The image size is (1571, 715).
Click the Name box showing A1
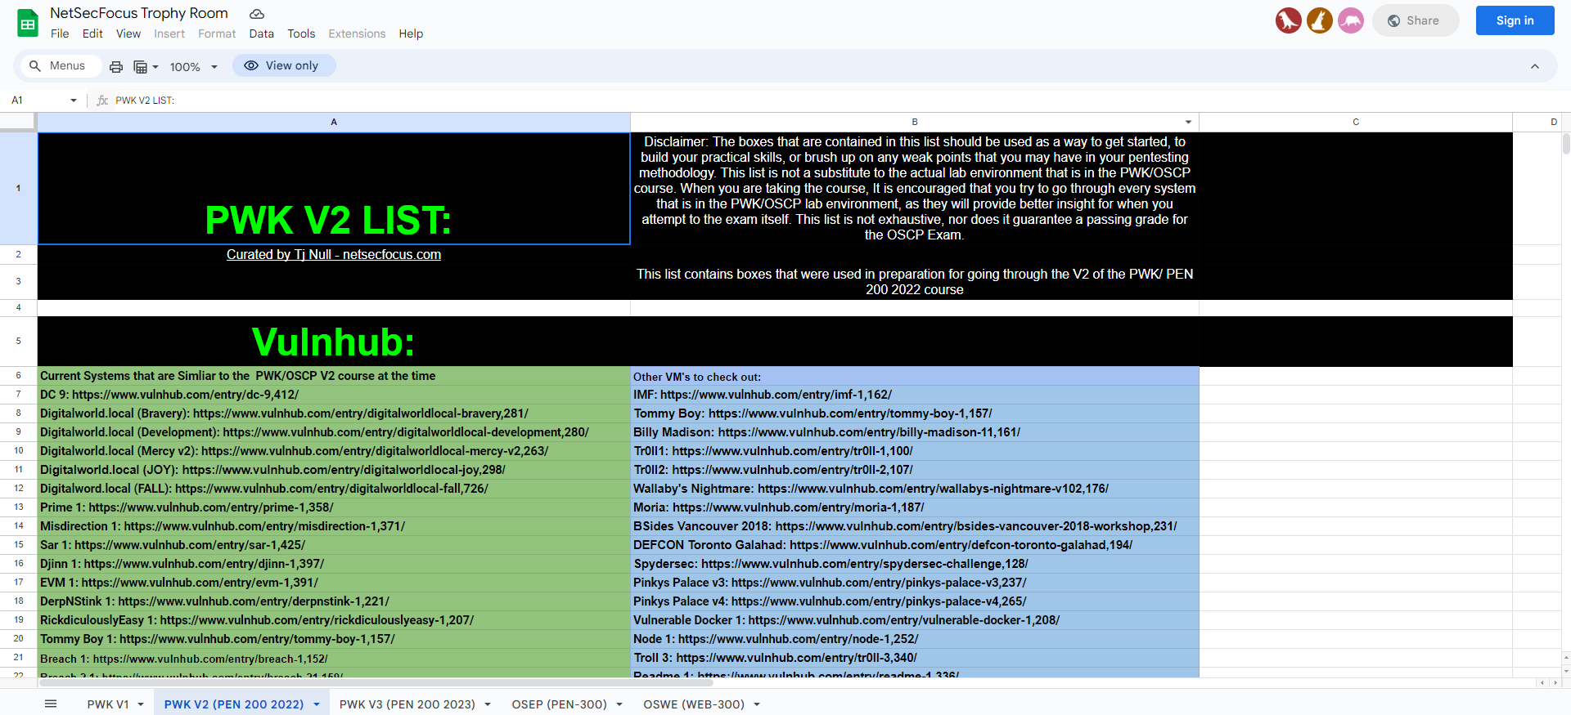pyautogui.click(x=39, y=101)
